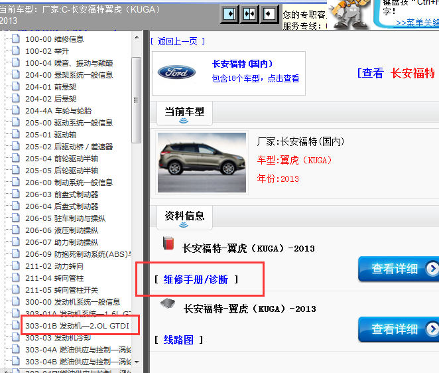Screen dimensions: 439x373
Task: Click the Kuga SUV thumbnail photo
Action: (202, 163)
